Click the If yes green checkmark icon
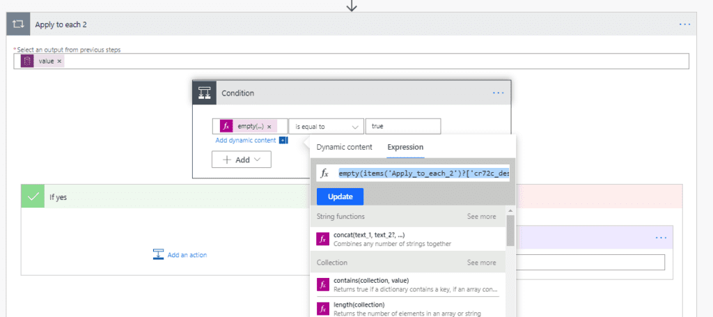 (33, 196)
